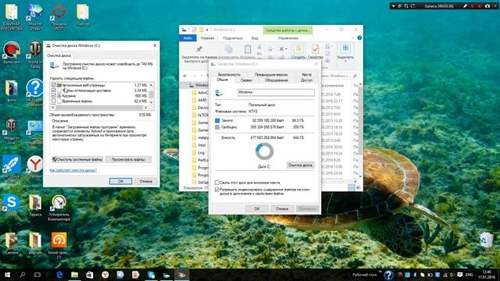Click the Bandicam recorder screenshot camera icon

(x=487, y=5)
